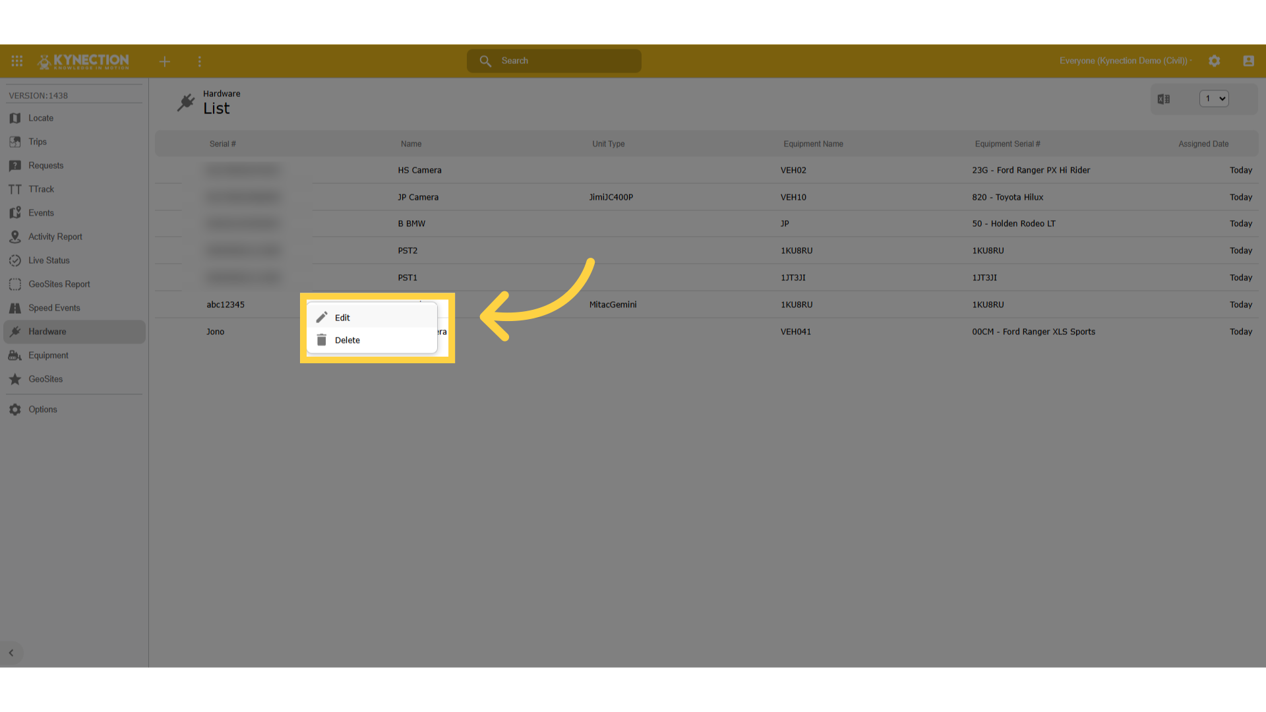Screen dimensions: 1266x712
Task: Sort by Serial # column header
Action: [x=223, y=144]
